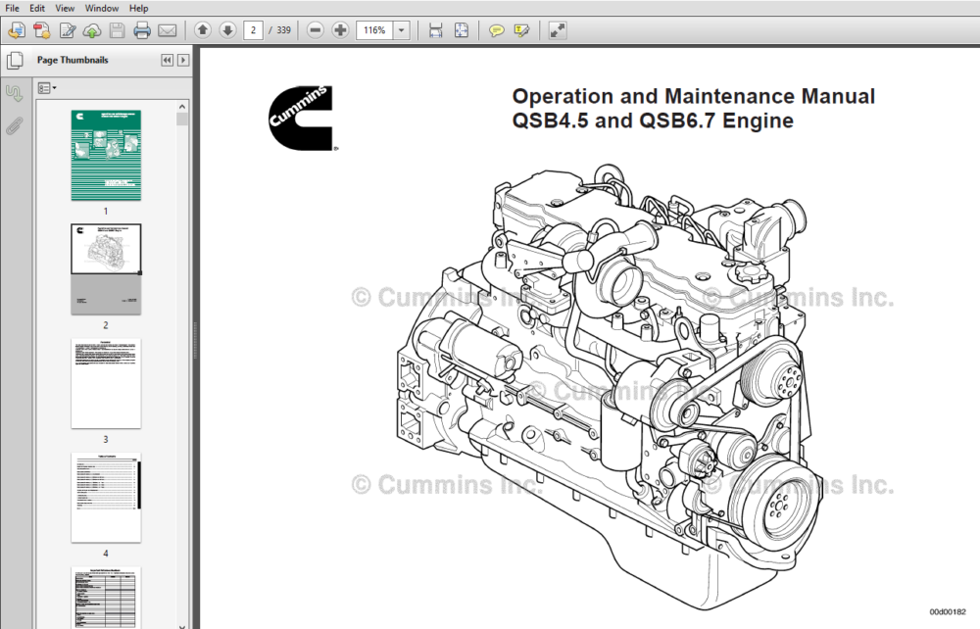Click the Fit Width scrolling icon
Image resolution: width=980 pixels, height=629 pixels.
click(436, 30)
